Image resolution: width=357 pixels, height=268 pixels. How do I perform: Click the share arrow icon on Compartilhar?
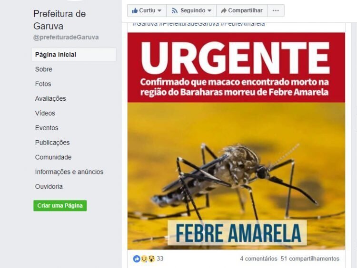coord(224,10)
